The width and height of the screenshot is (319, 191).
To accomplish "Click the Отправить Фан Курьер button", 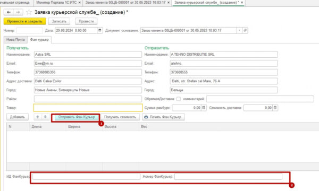I will pos(77,117).
